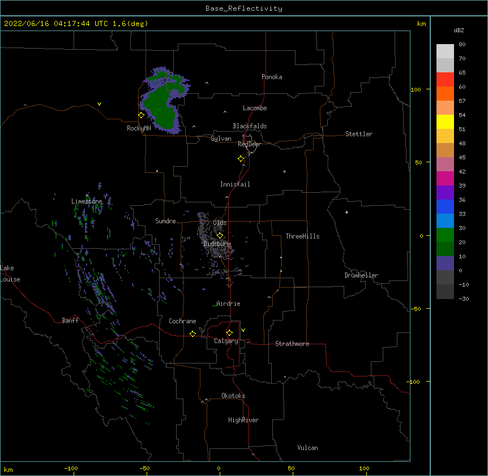Select the blue 36 dBZ legend swatch
488x476 pixels.
445,206
